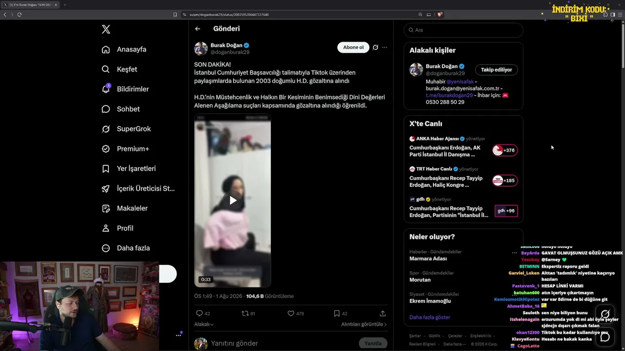This screenshot has height=351, width=625.
Task: Open the t.me/burakdogan29 link
Action: point(449,95)
